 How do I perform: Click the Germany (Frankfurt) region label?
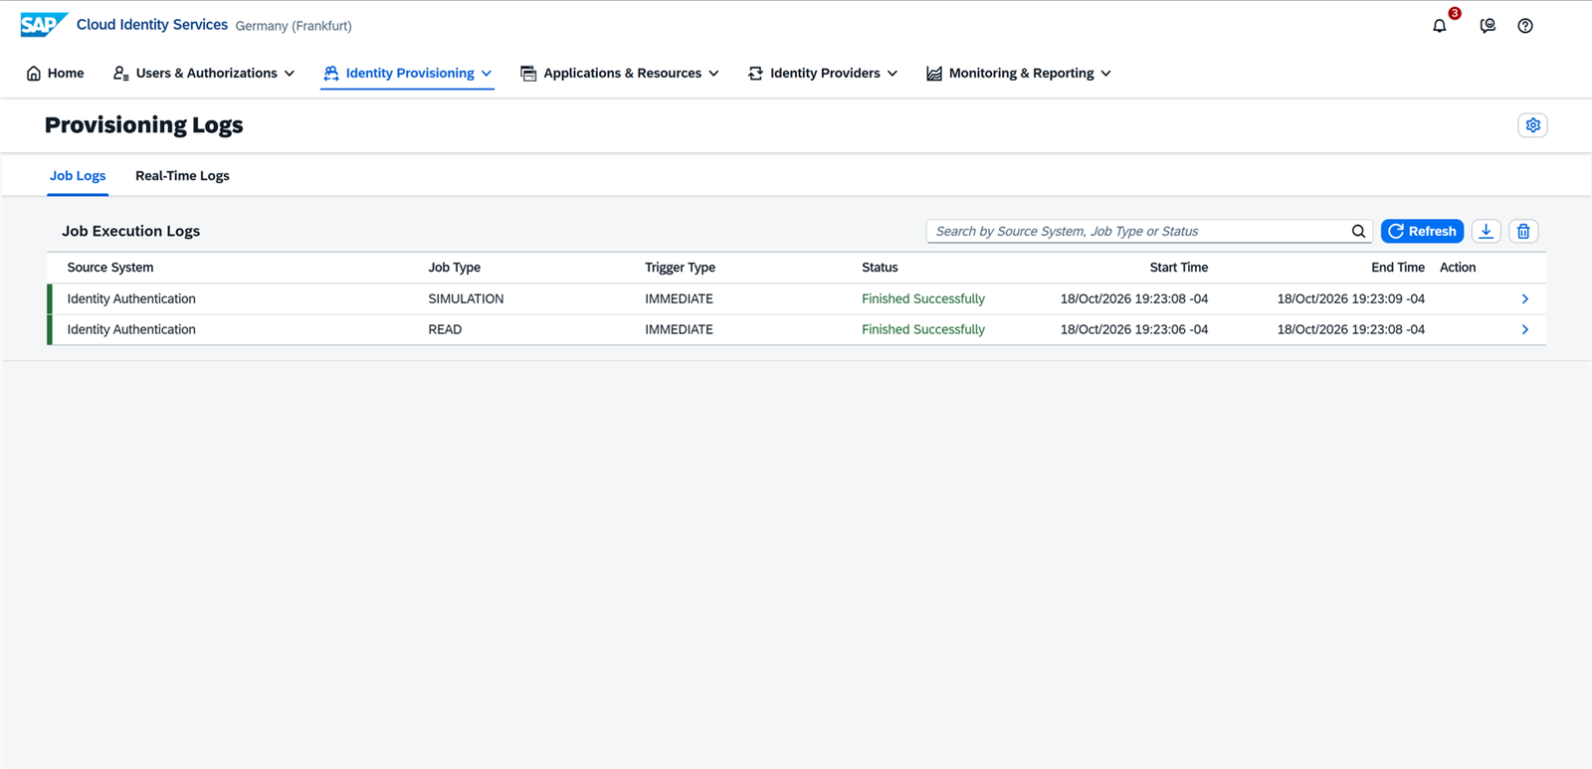click(x=294, y=26)
